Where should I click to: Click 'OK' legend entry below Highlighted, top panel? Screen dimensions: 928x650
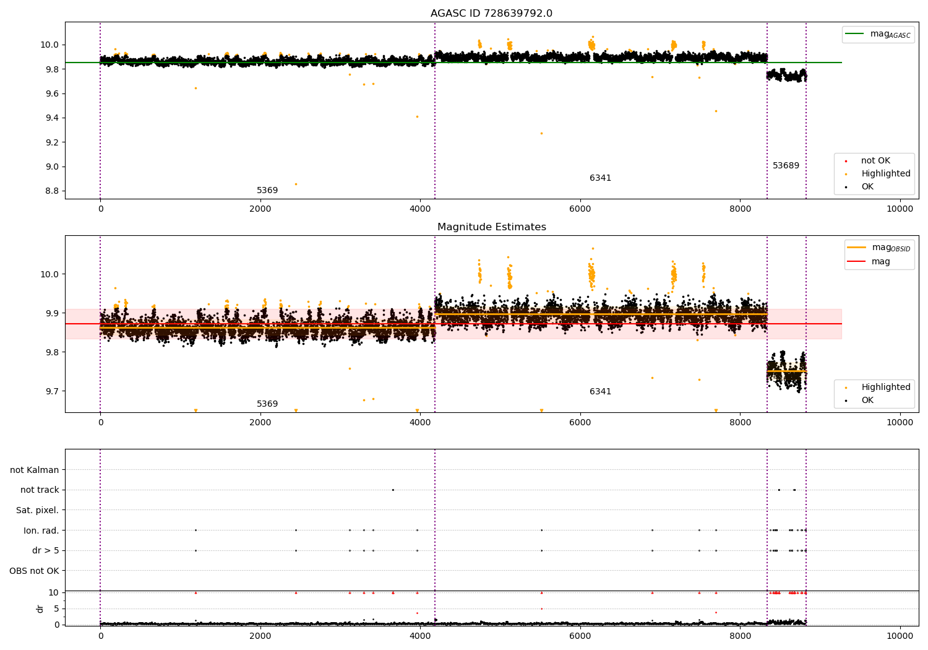point(867,186)
